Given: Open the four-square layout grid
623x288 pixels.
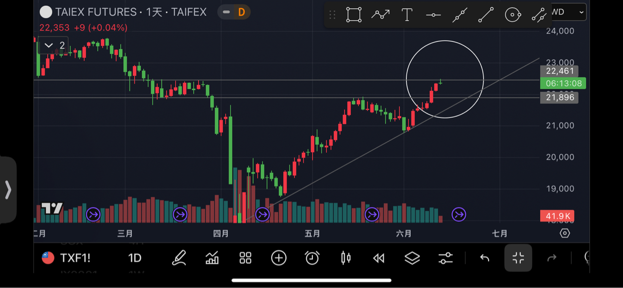Looking at the screenshot, I should pos(245,258).
